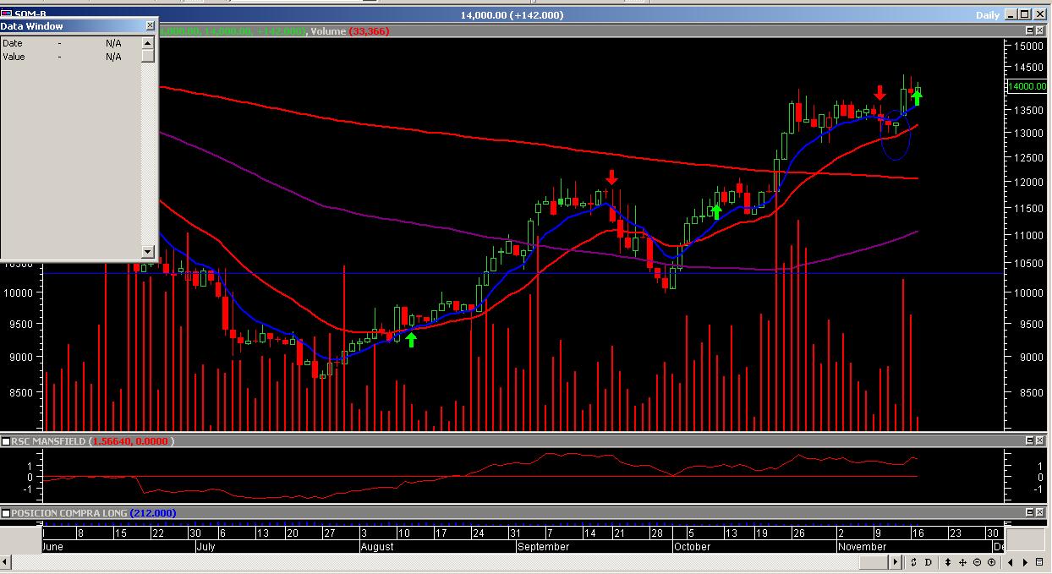Screen dimensions: 1052x574
Task: Click the refresh chart icon in bottom toolbar
Action: pyautogui.click(x=913, y=562)
